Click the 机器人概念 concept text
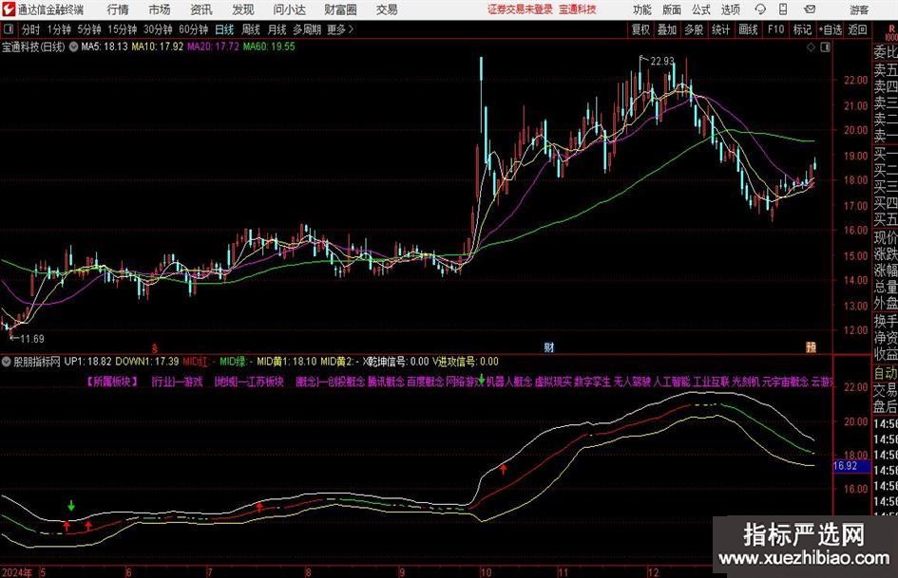This screenshot has height=578, width=898. pyautogui.click(x=509, y=382)
